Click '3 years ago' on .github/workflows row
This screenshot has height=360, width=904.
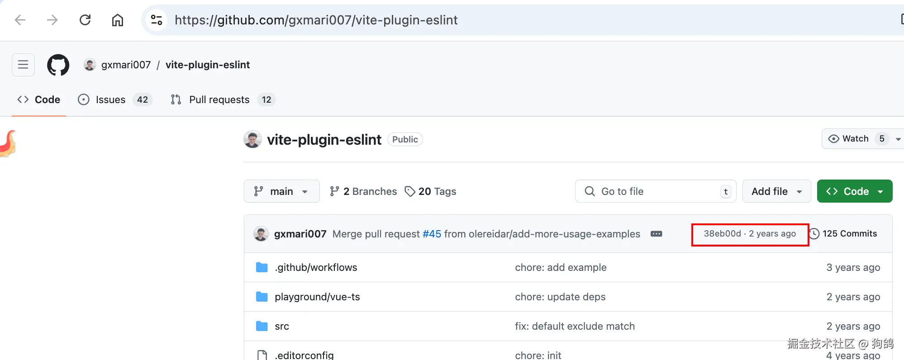[x=853, y=267]
